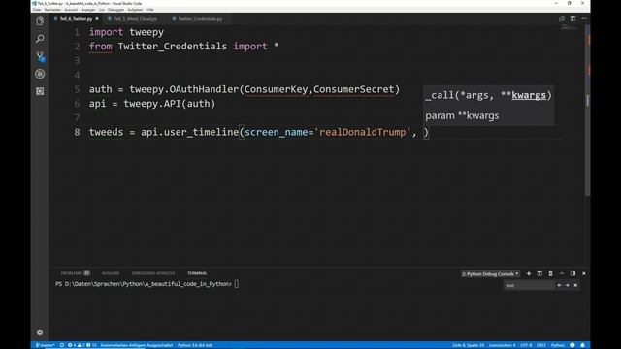Add a new terminal with plus icon
The width and height of the screenshot is (621, 349).
[528, 273]
